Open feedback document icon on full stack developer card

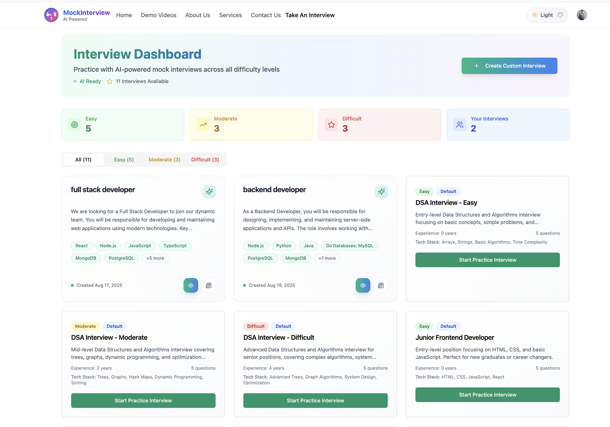coord(208,285)
